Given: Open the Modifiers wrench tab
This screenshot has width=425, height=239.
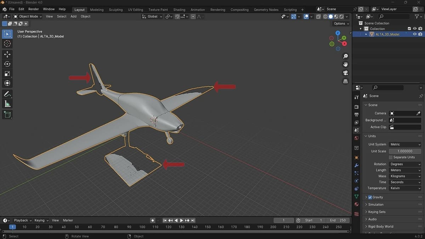Looking at the screenshot, I should point(356,165).
